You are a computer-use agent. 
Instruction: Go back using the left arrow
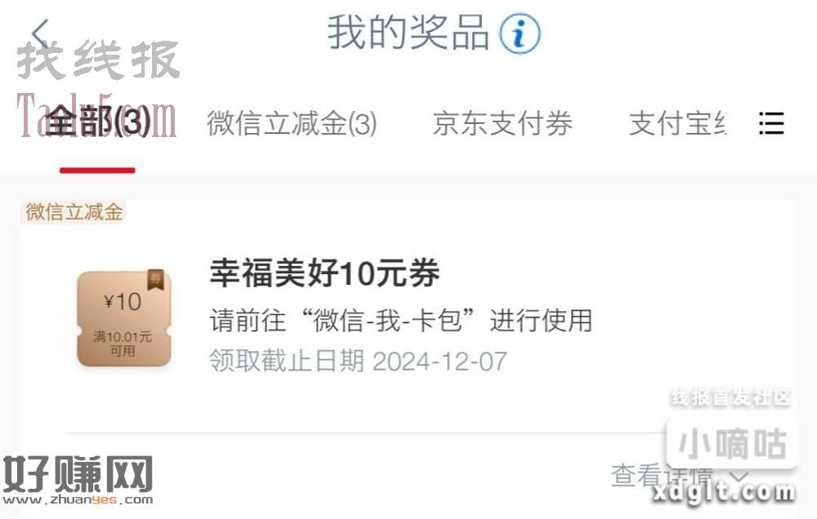(40, 34)
